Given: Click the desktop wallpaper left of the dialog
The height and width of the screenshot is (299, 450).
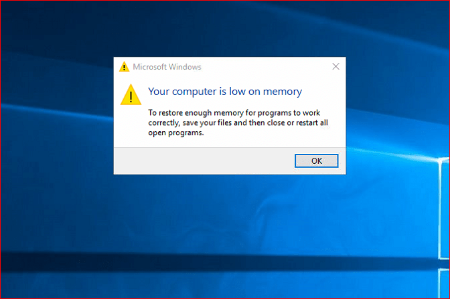Looking at the screenshot, I should click(x=58, y=114).
